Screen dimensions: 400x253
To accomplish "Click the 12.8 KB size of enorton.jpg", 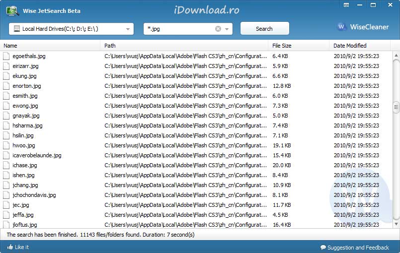I will (282, 86).
